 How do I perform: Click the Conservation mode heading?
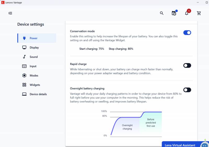82,31
